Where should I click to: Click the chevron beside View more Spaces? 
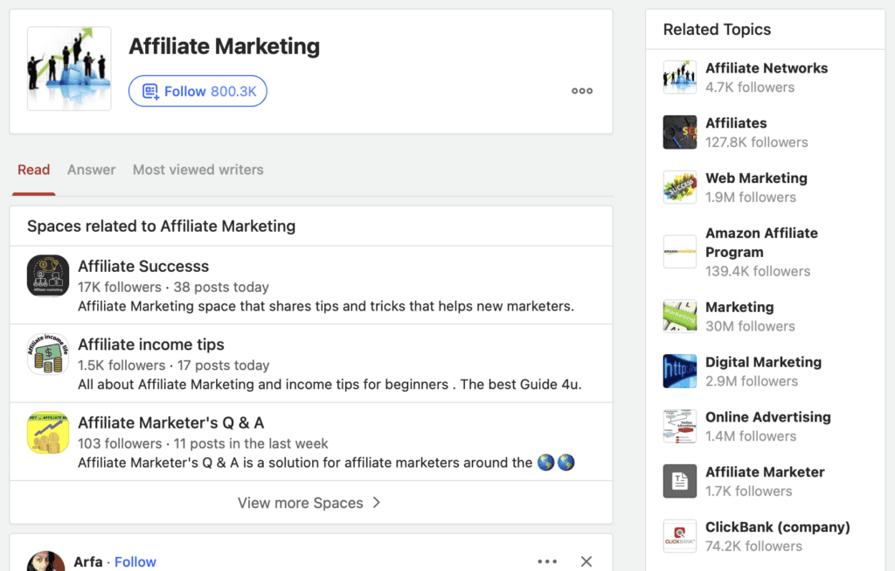point(376,503)
